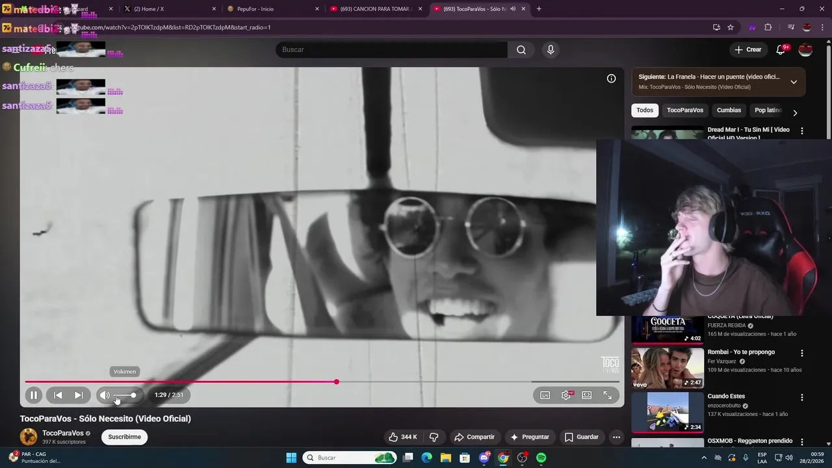832x468 pixels.
Task: Click the taskbar Buscar search box
Action: pos(350,458)
